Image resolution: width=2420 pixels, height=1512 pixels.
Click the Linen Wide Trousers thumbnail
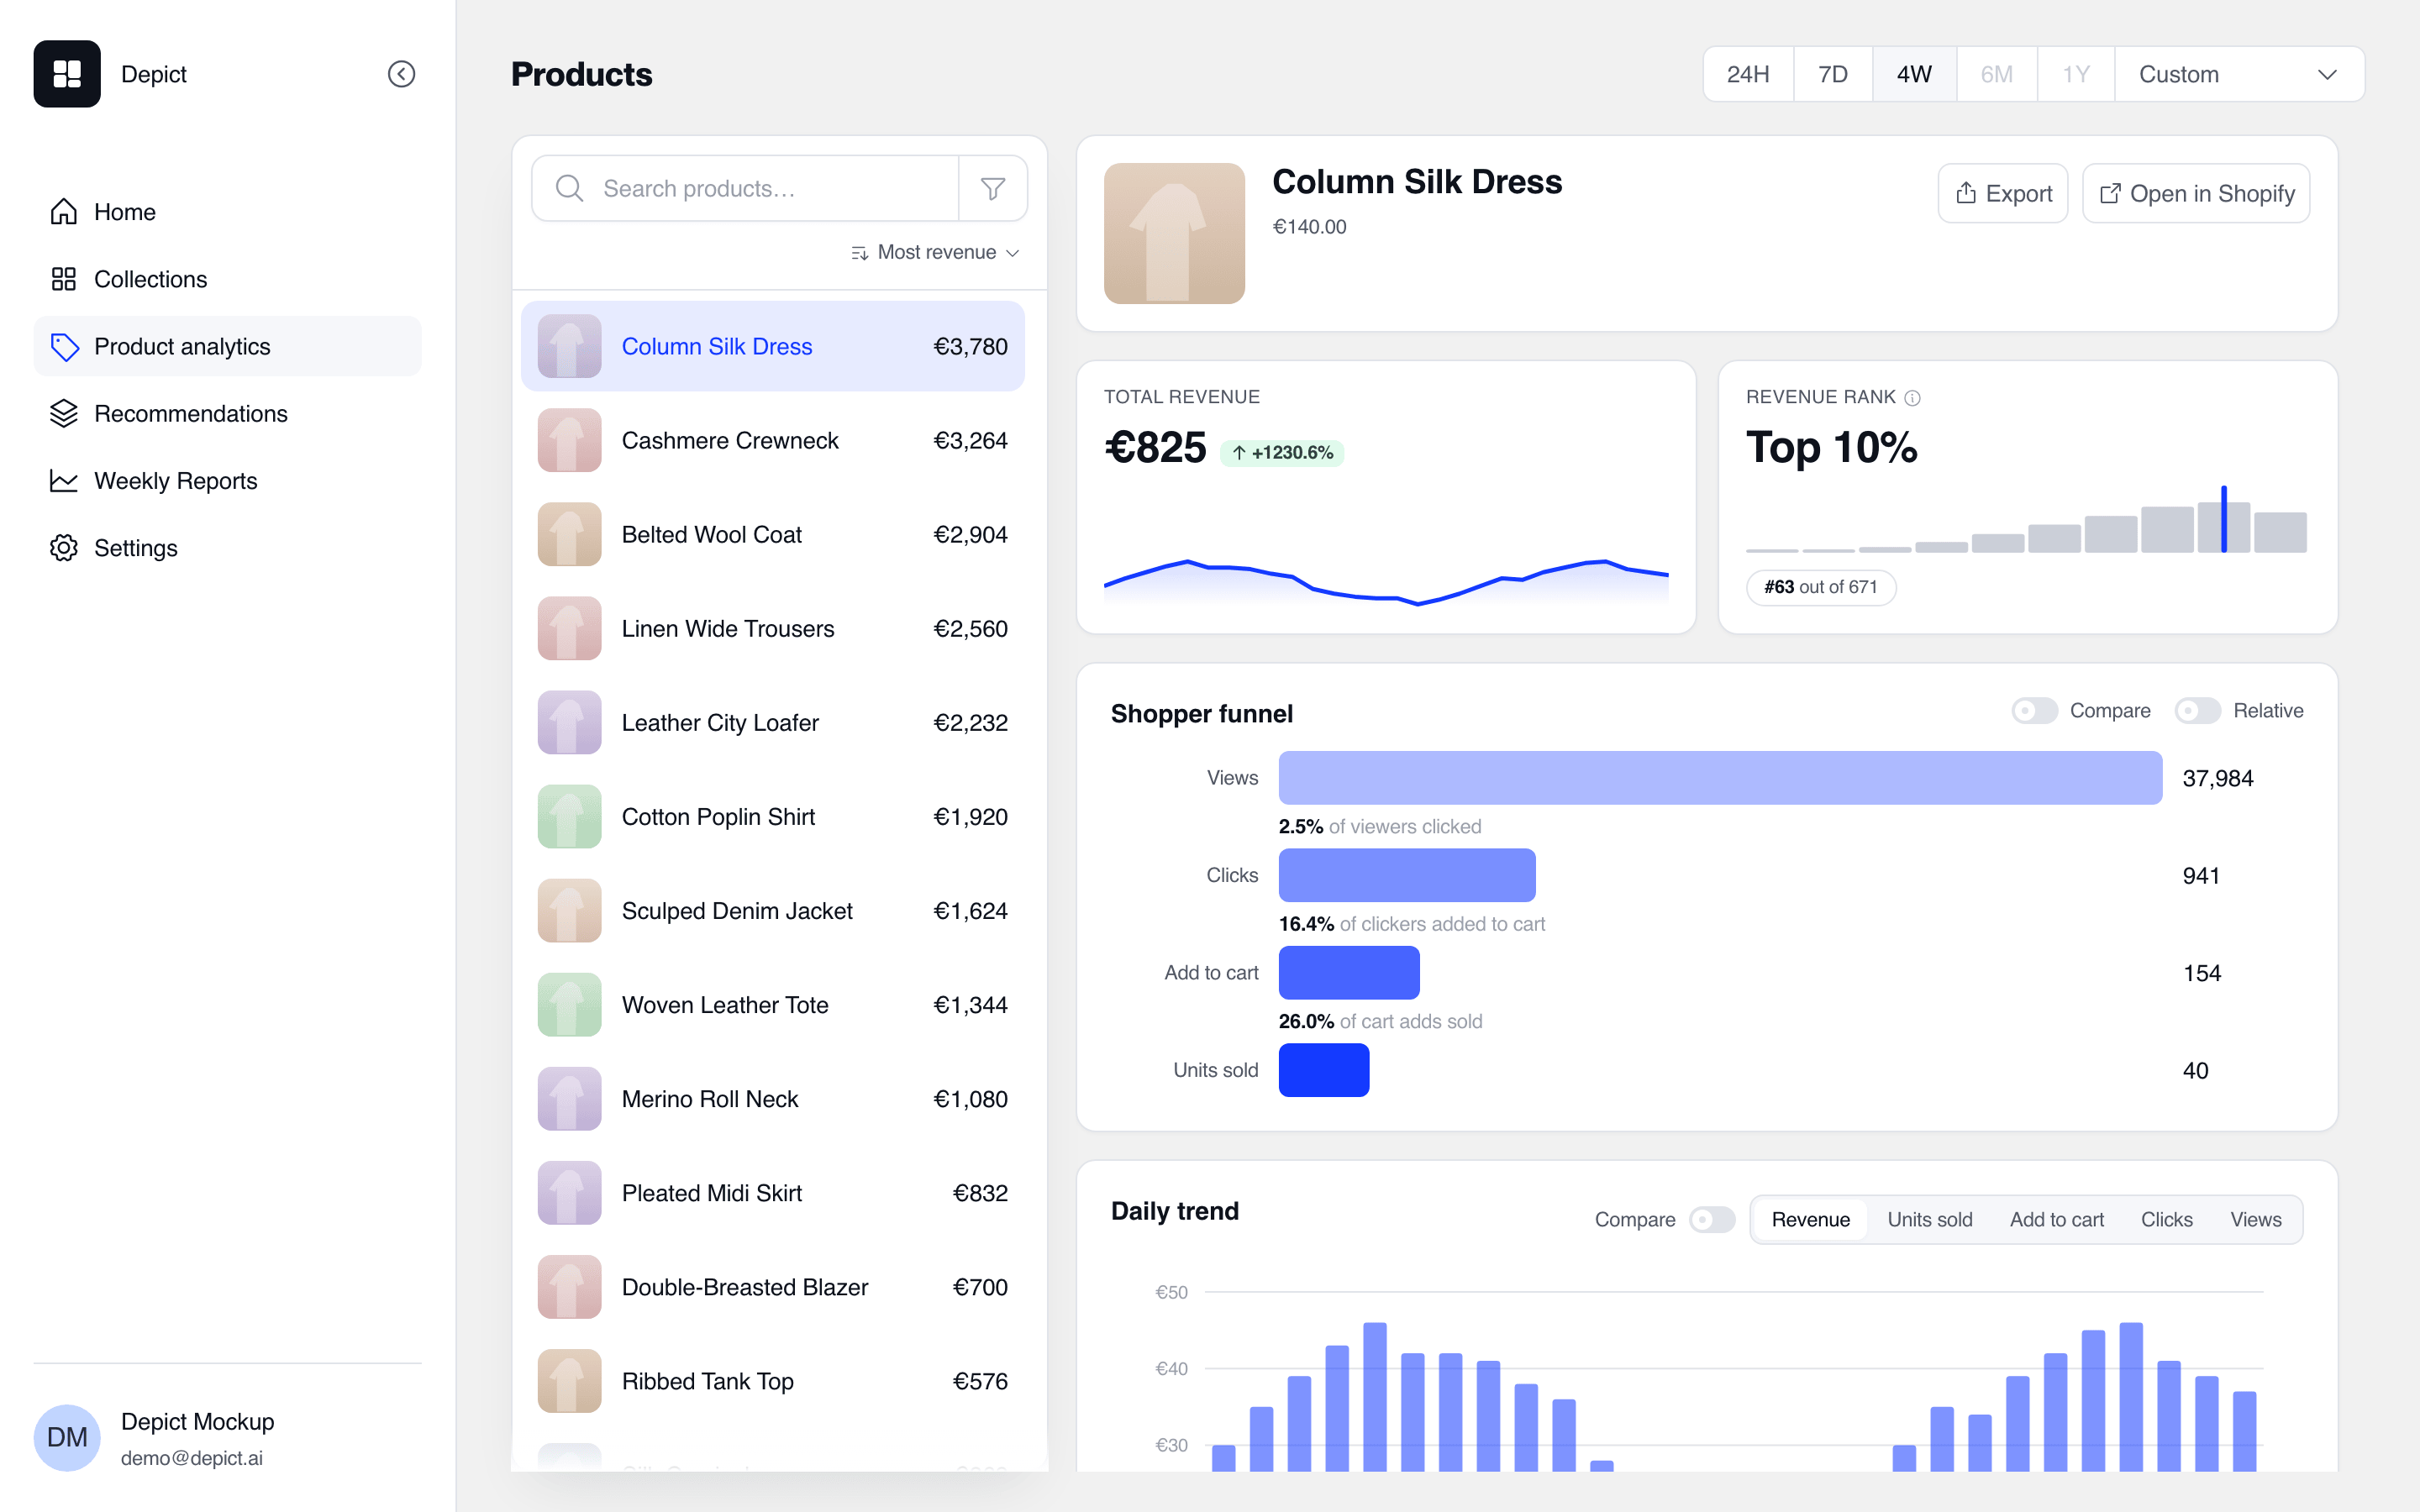click(569, 628)
